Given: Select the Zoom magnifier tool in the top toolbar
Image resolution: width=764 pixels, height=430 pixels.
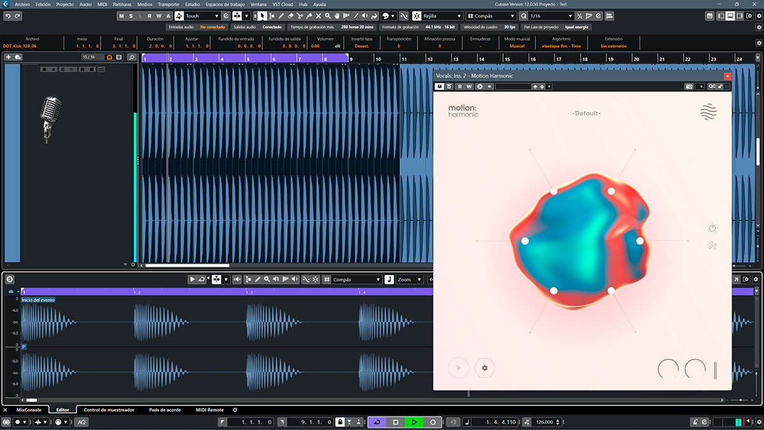Looking at the screenshot, I should pyautogui.click(x=328, y=15).
